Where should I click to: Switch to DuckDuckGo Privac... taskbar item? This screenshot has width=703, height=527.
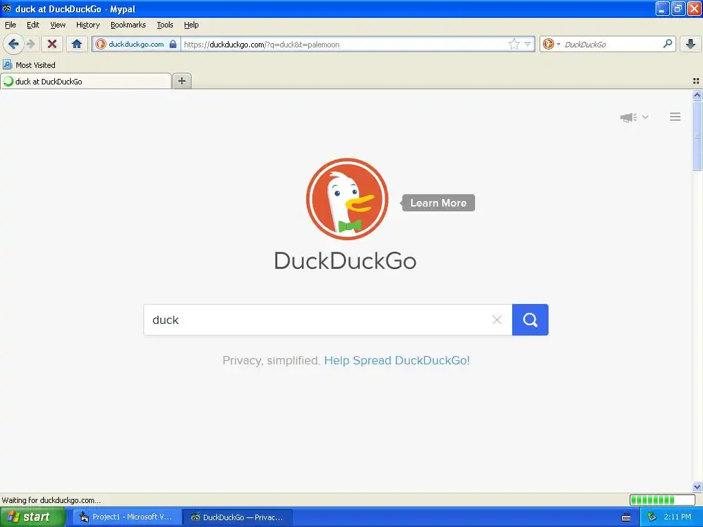coord(238,517)
